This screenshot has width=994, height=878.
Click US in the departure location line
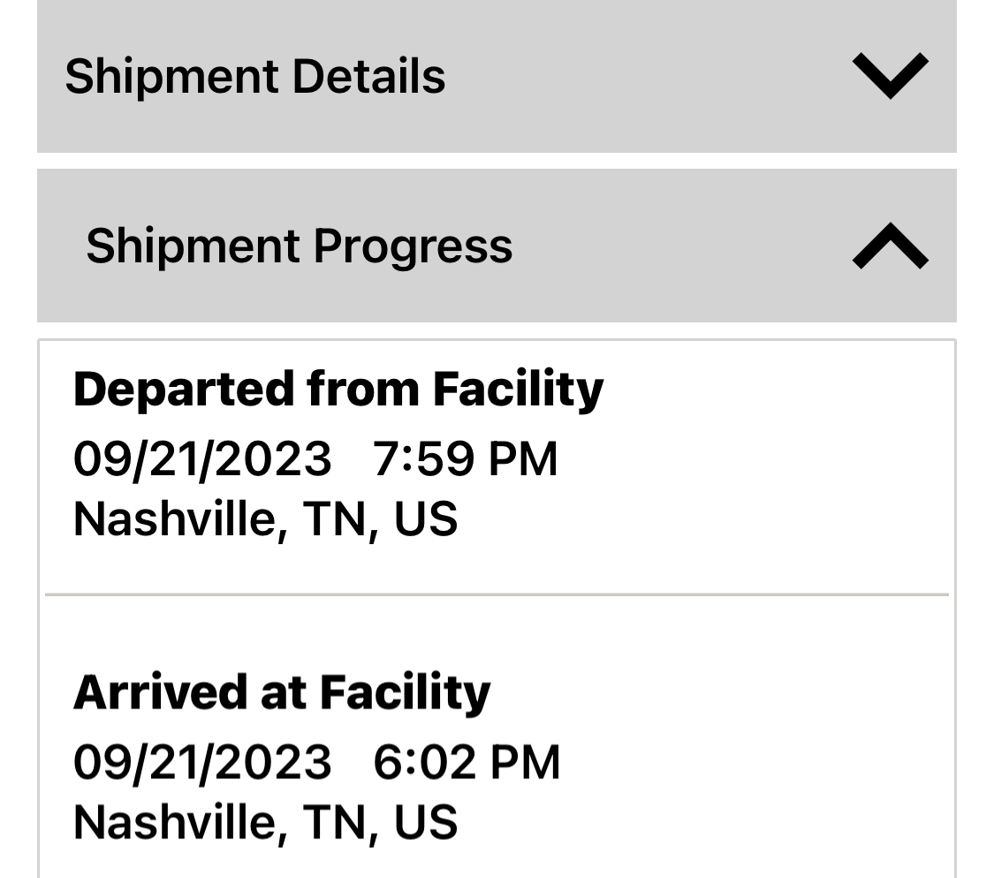[426, 518]
